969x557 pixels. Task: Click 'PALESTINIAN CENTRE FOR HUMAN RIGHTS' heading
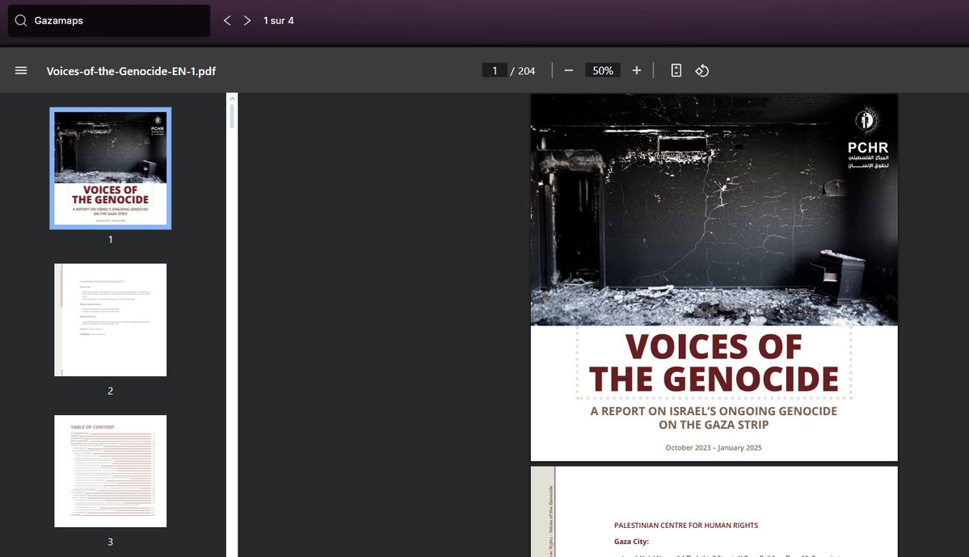point(686,526)
